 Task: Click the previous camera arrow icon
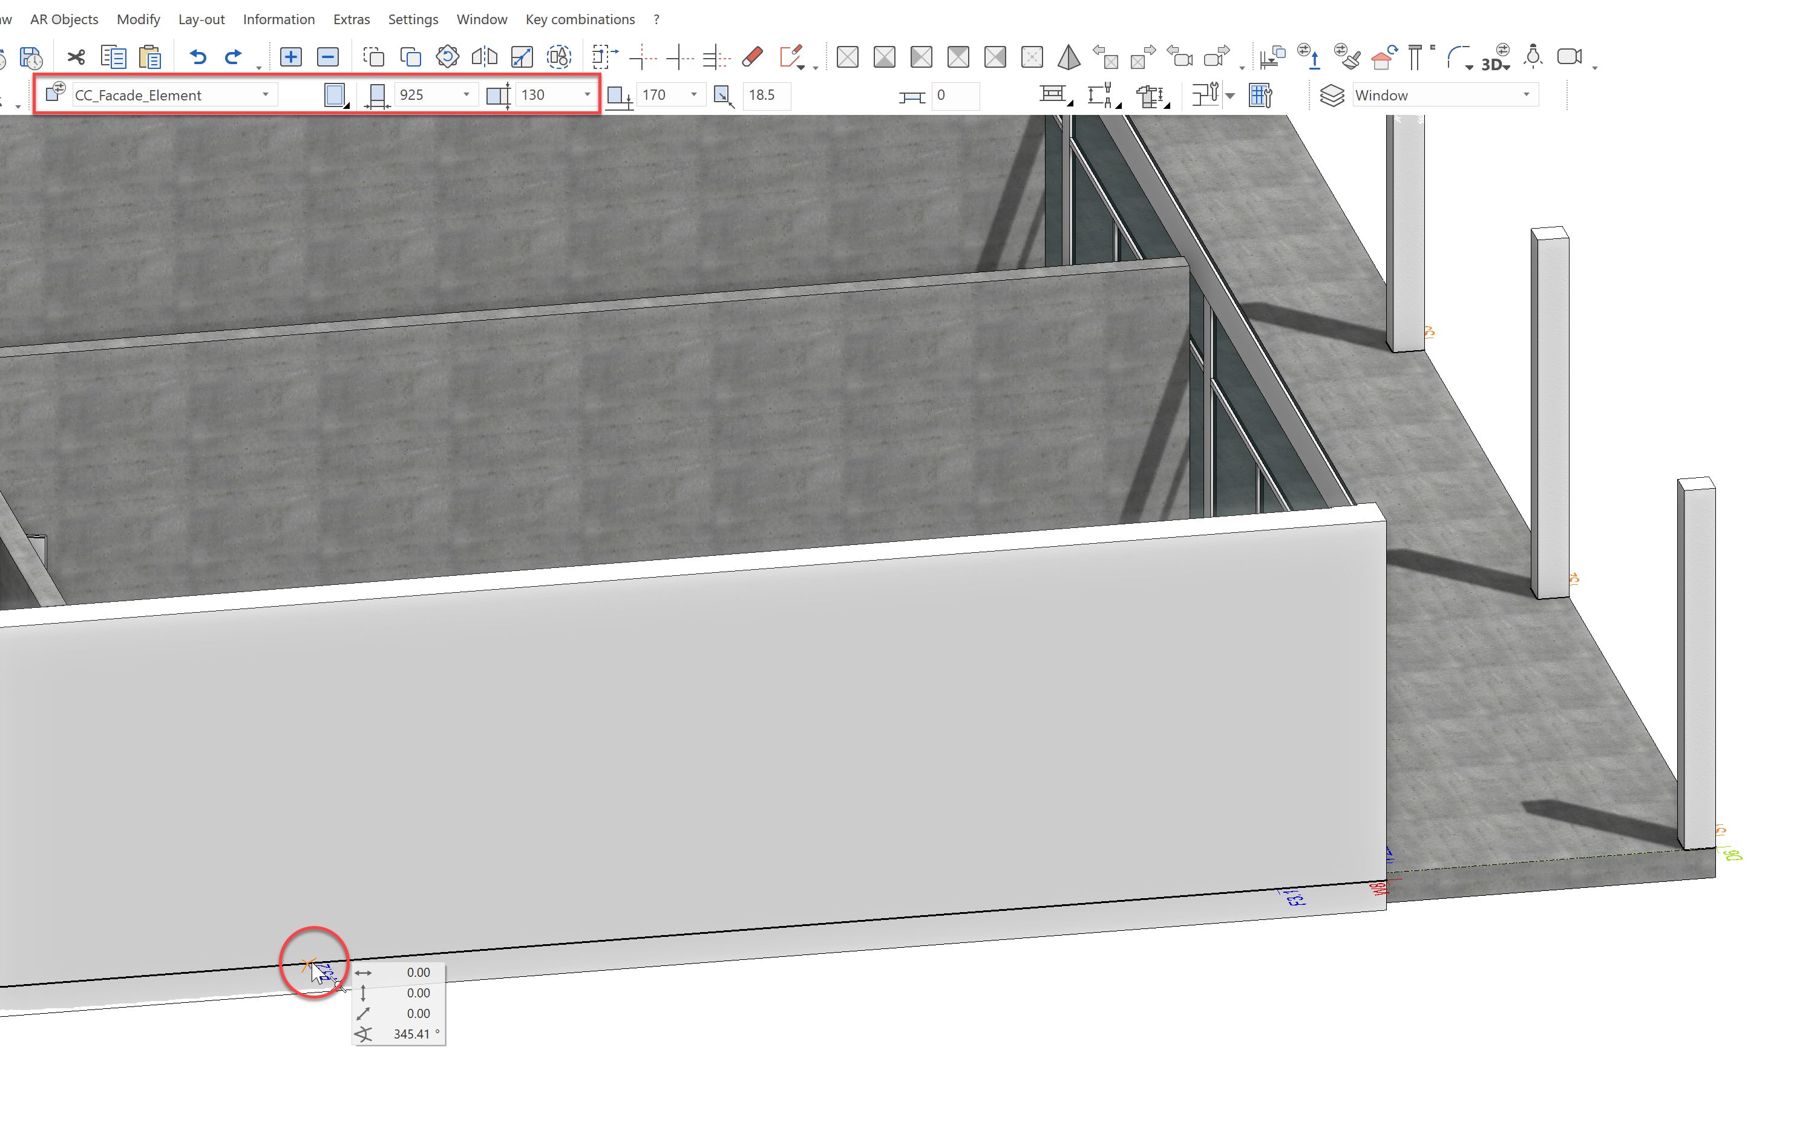[x=1180, y=57]
